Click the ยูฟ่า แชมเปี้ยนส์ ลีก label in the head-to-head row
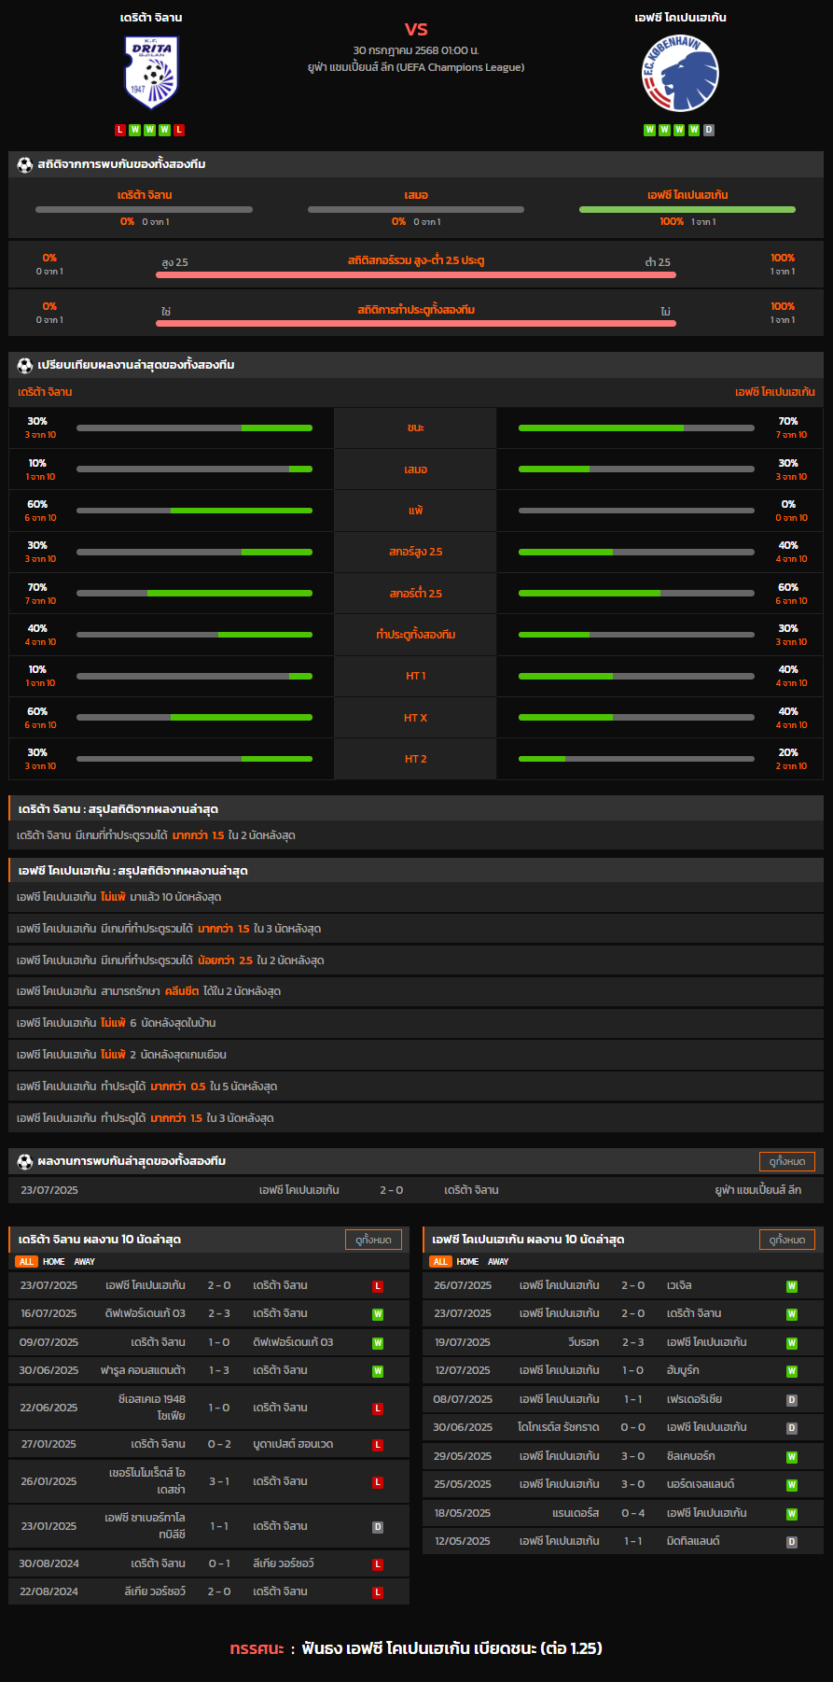Image resolution: width=833 pixels, height=1682 pixels. 758,1190
